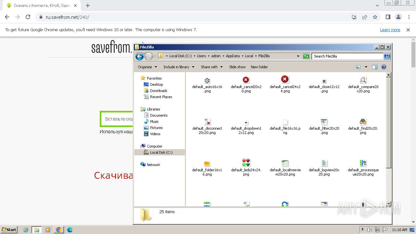Change view using the views icon
The height and width of the screenshot is (234, 416).
coord(358,67)
